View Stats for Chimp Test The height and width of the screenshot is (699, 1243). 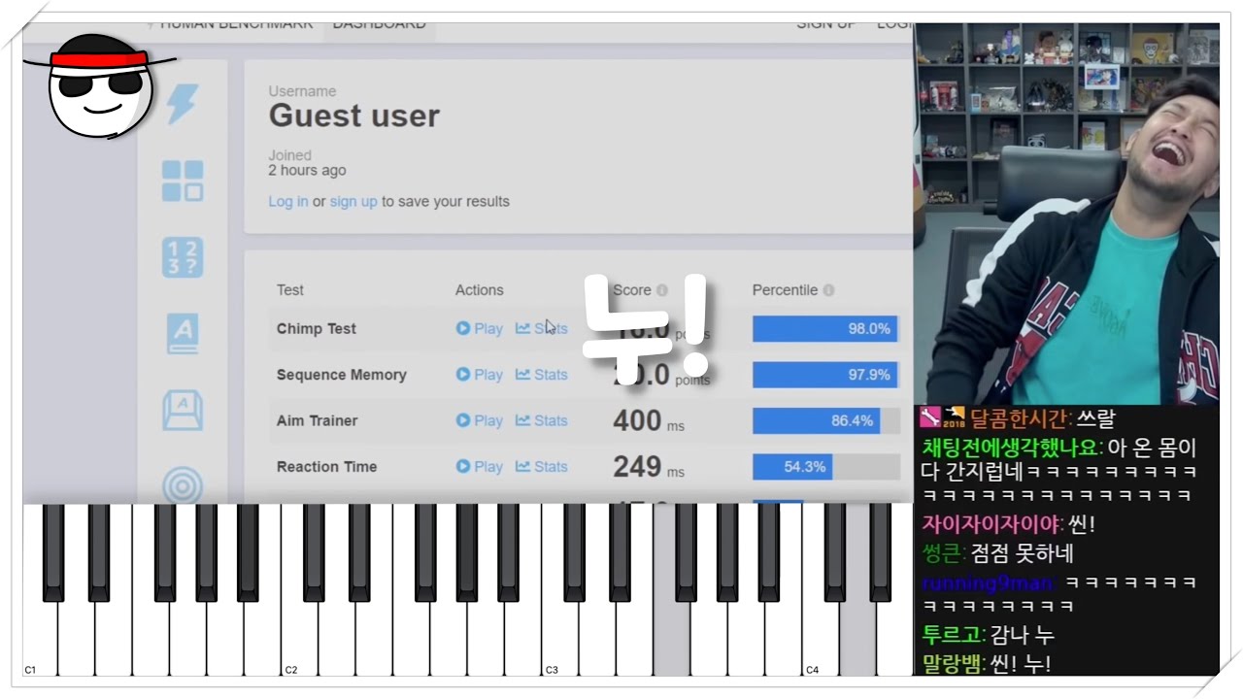tap(542, 329)
